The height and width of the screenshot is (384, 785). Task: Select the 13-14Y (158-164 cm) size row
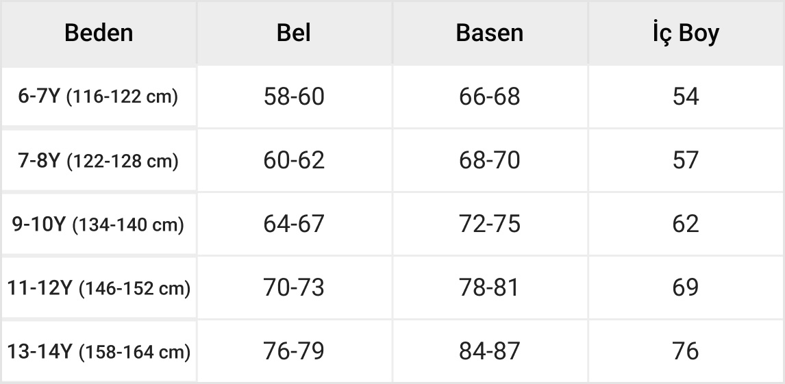click(98, 352)
